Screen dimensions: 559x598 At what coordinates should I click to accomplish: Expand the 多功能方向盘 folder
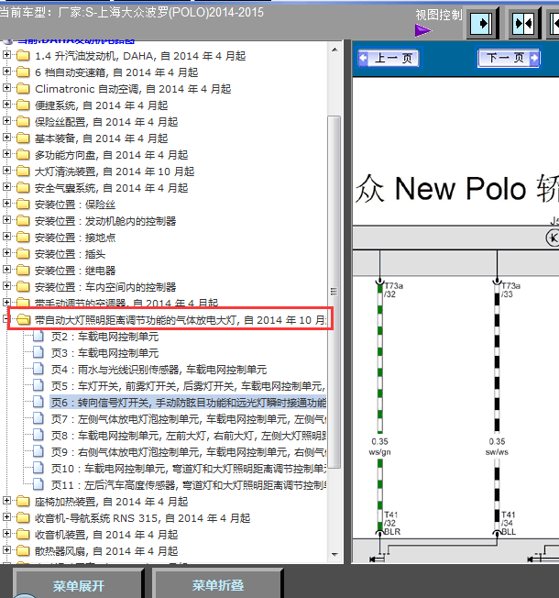(x=6, y=154)
